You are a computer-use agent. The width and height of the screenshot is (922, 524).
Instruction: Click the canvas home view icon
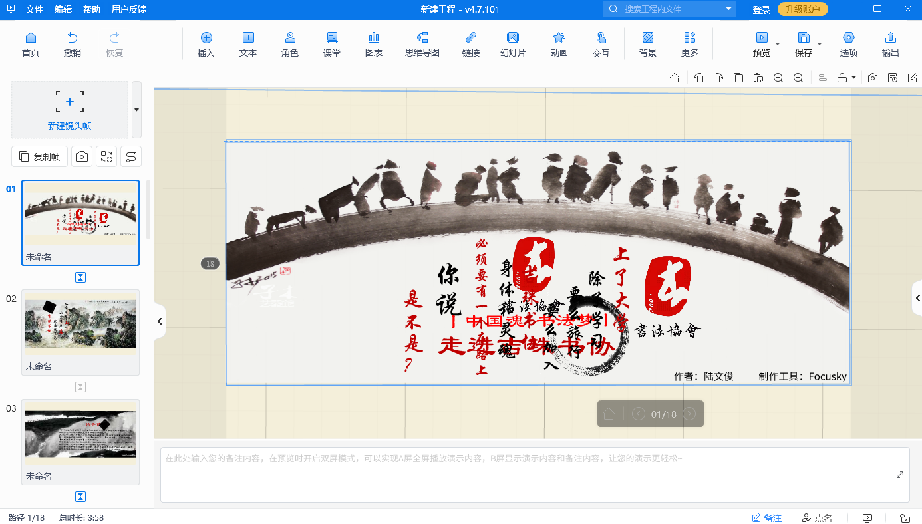click(x=675, y=78)
